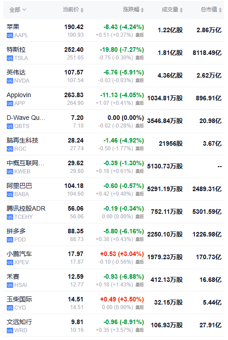Click the US badge next to AAPL
The width and height of the screenshot is (228, 340).
10,35
